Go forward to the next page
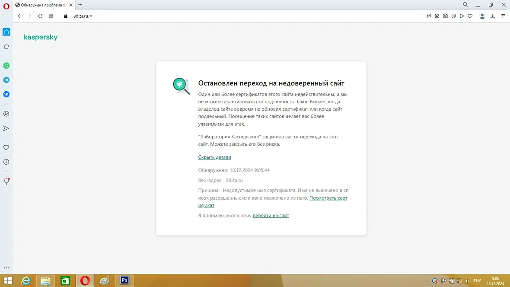Image resolution: width=510 pixels, height=287 pixels. (x=29, y=16)
